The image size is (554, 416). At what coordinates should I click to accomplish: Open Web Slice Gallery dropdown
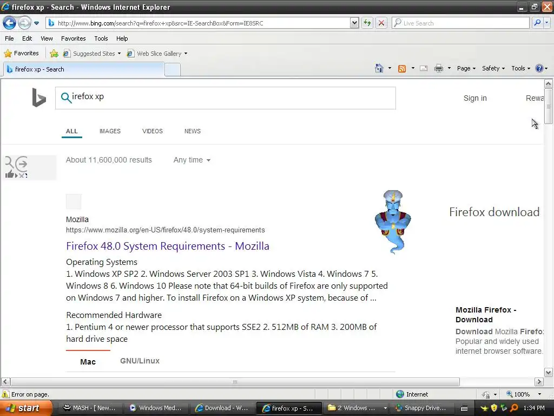[157, 54]
